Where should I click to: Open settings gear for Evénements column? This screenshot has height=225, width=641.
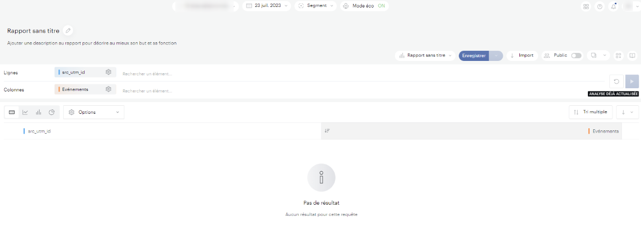click(108, 89)
